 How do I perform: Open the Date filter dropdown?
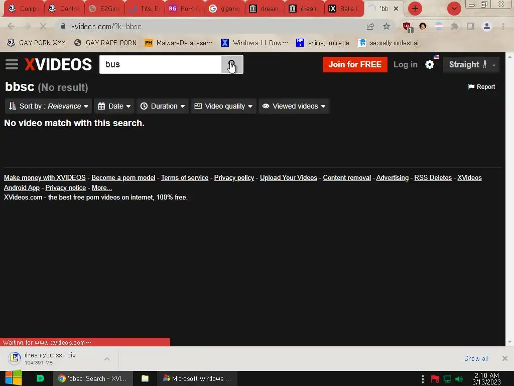[x=114, y=106]
